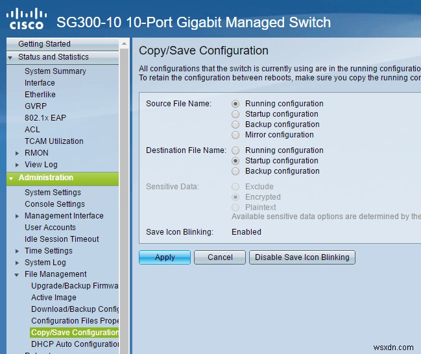Click the Sensitive Data label
421x354 pixels.
click(x=173, y=187)
